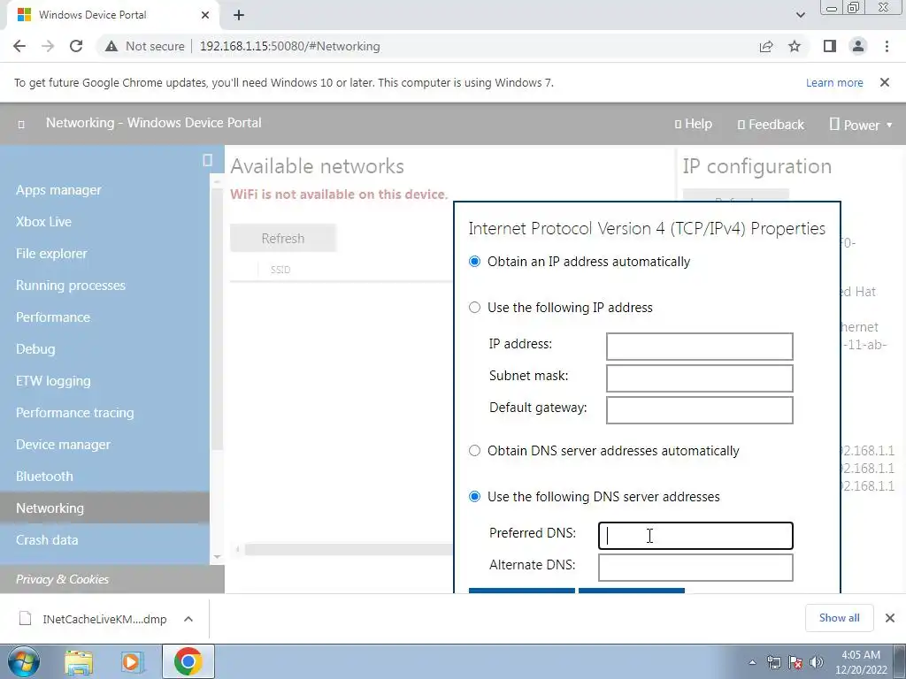
Task: Open the Privacy & Cookies link
Action: pos(63,579)
